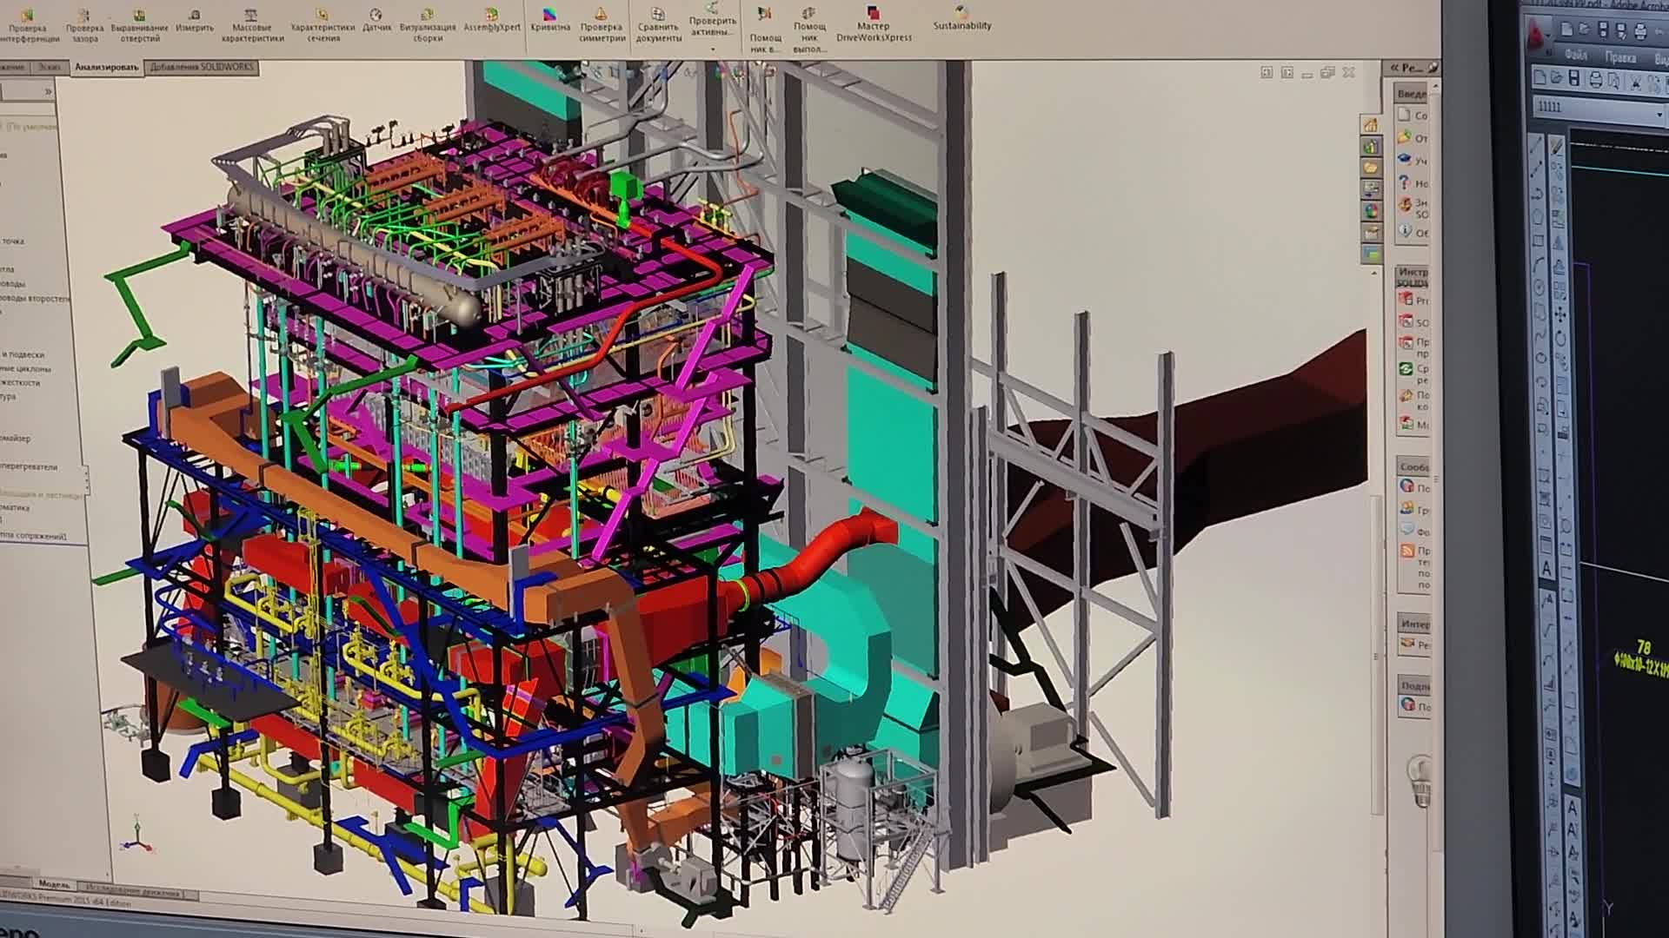Click New file icon in AutoCAD toolbar

pyautogui.click(x=1539, y=78)
